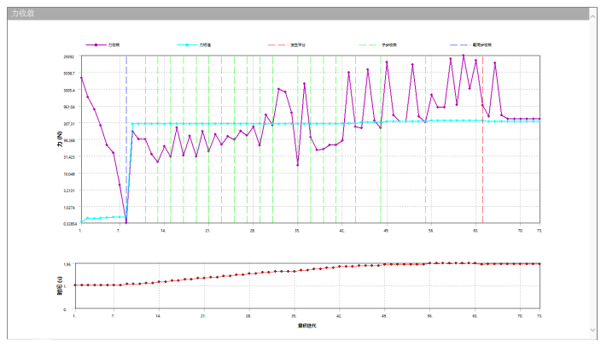Select the cyan 力标准 legend entry
This screenshot has width=601, height=347.
[x=194, y=45]
